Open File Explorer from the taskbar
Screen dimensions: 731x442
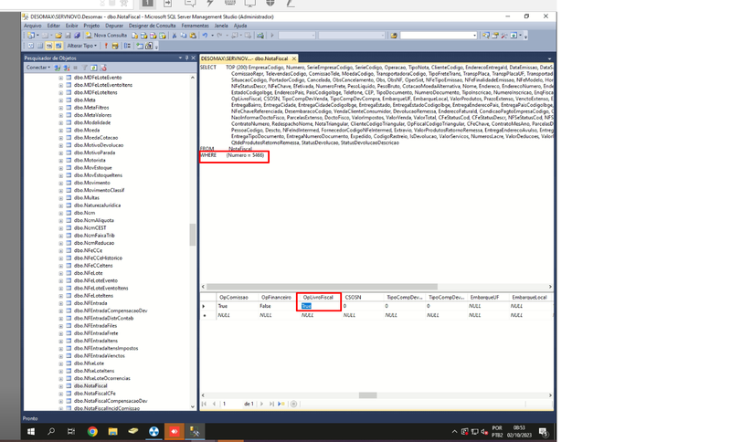tap(112, 432)
